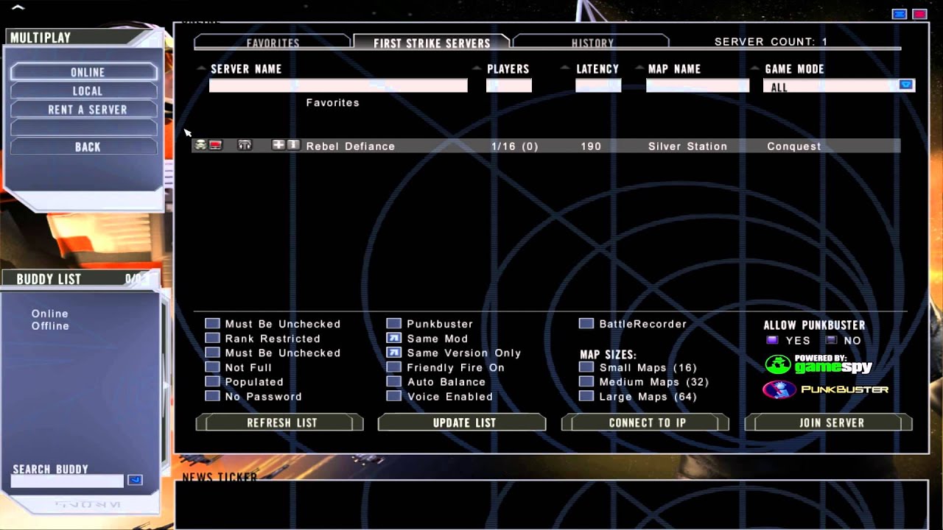Select NO for Allow Punkbuster
The width and height of the screenshot is (943, 530).
[x=831, y=340]
